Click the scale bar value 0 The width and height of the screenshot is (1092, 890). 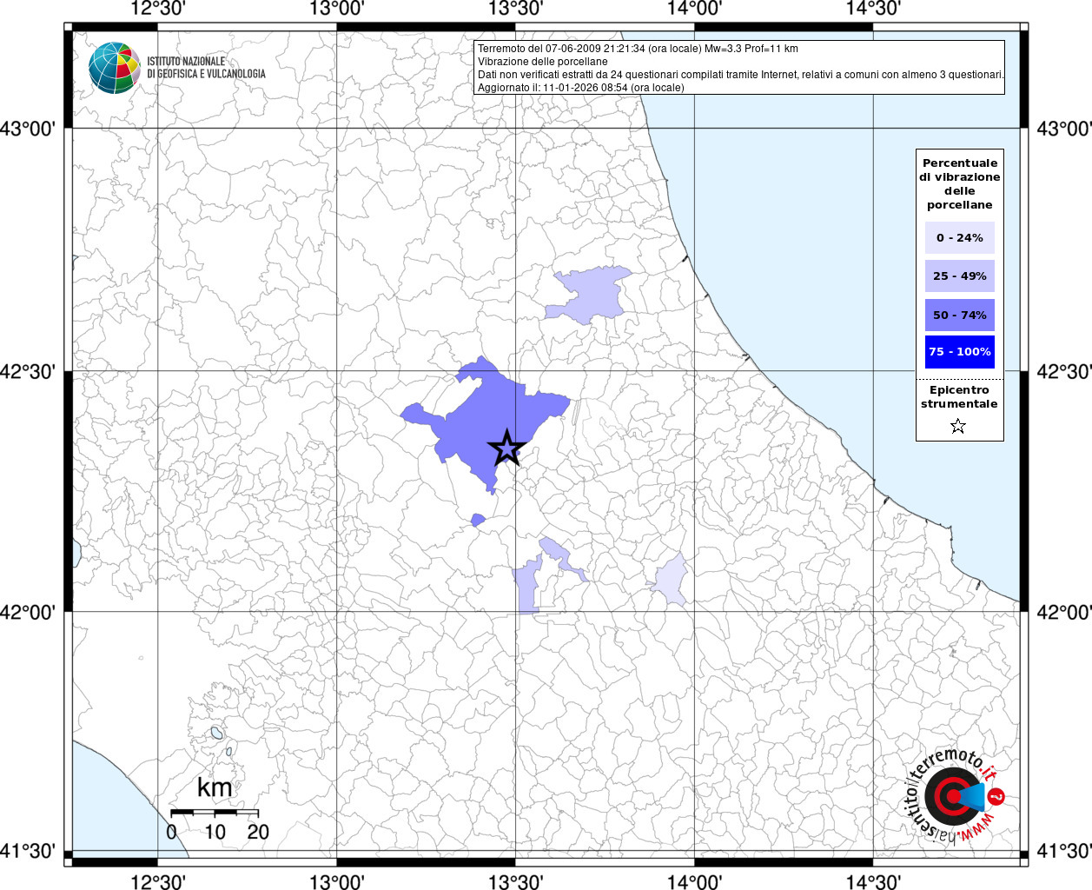click(171, 832)
